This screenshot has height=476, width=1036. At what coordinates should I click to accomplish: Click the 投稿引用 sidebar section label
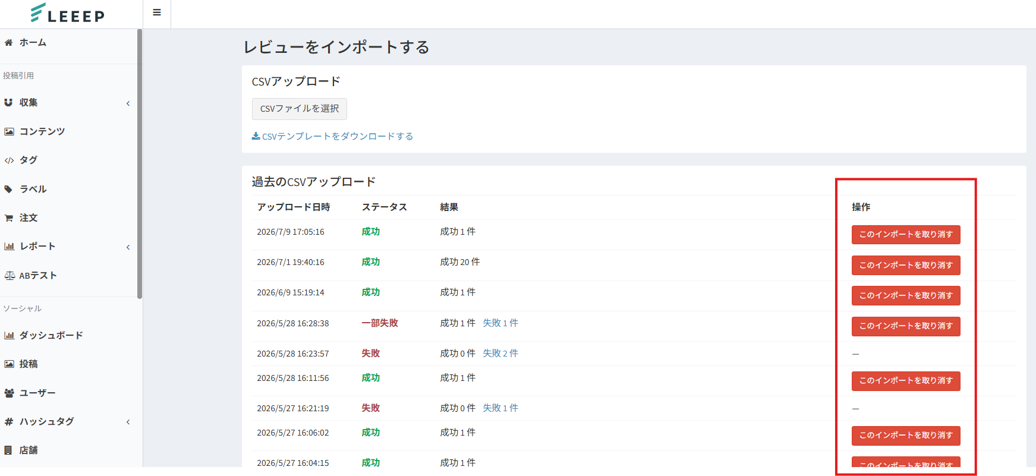(x=18, y=75)
